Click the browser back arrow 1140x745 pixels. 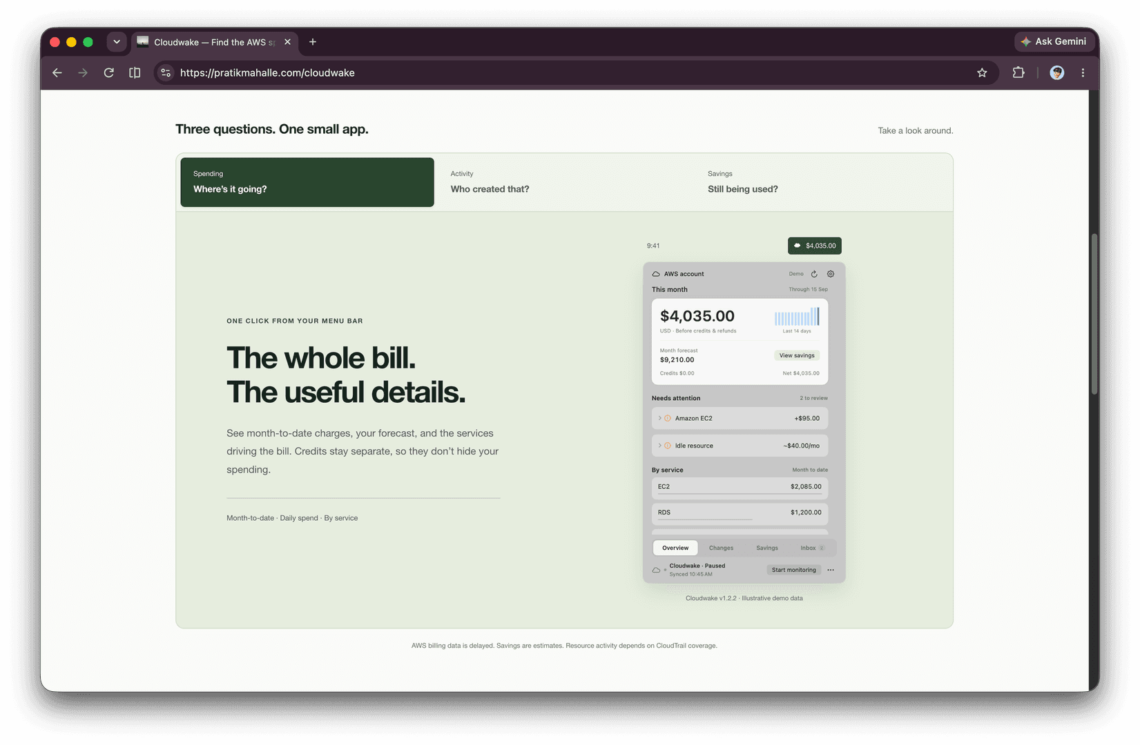point(57,72)
